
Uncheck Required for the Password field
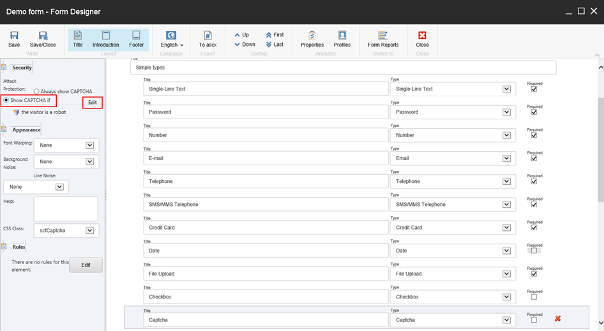click(534, 112)
